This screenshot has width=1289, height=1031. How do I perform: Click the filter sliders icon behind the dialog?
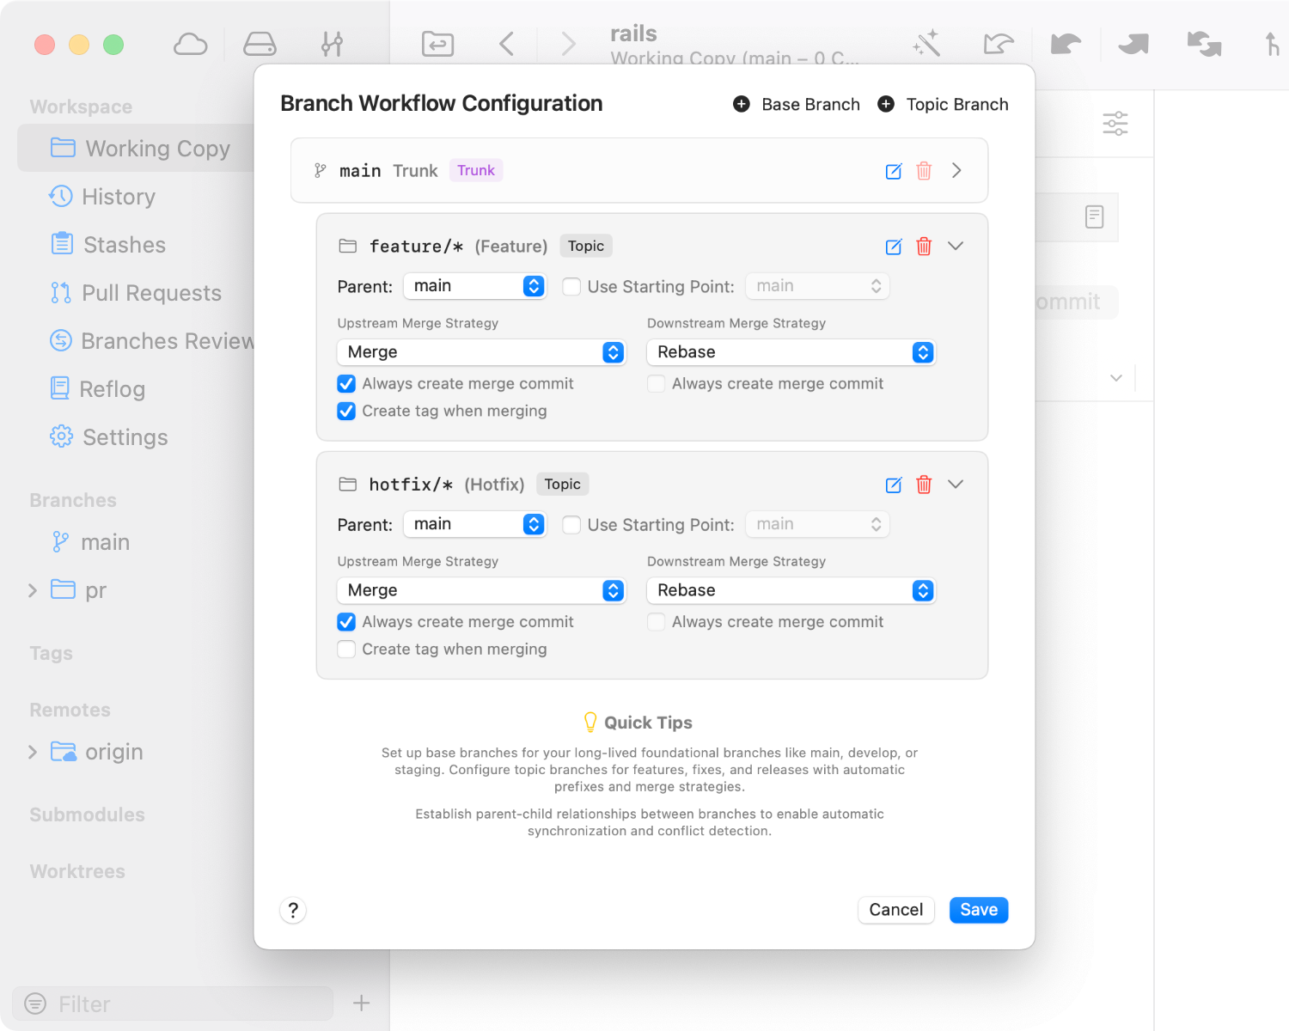[x=1115, y=124]
